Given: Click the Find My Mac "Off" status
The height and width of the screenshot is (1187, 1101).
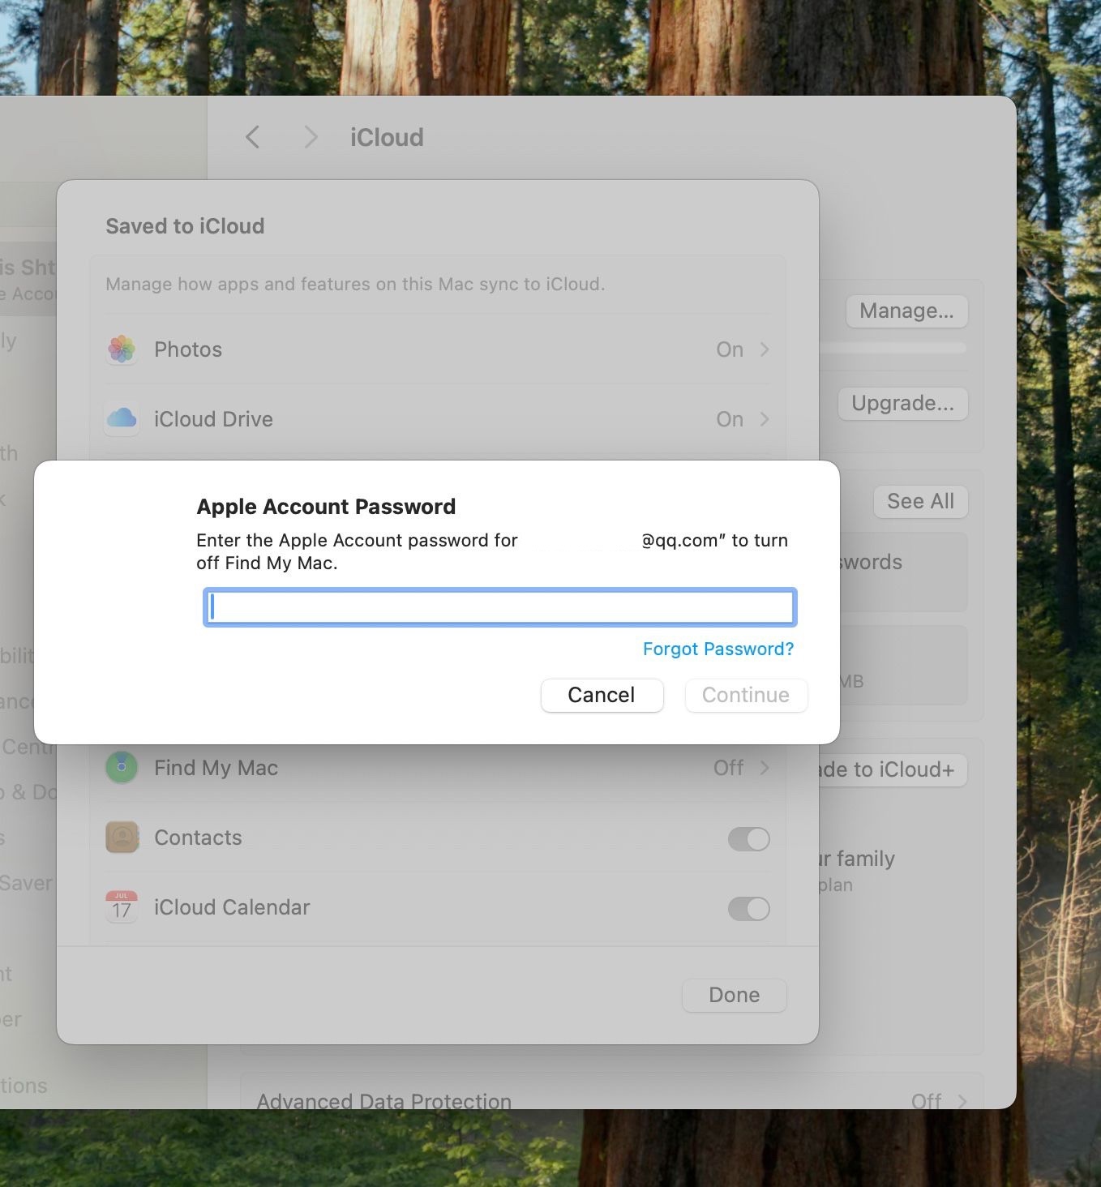Looking at the screenshot, I should coord(728,767).
